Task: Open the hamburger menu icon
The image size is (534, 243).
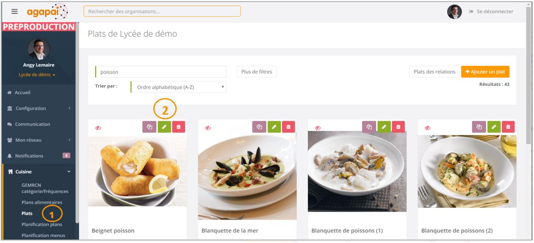Action: (15, 12)
